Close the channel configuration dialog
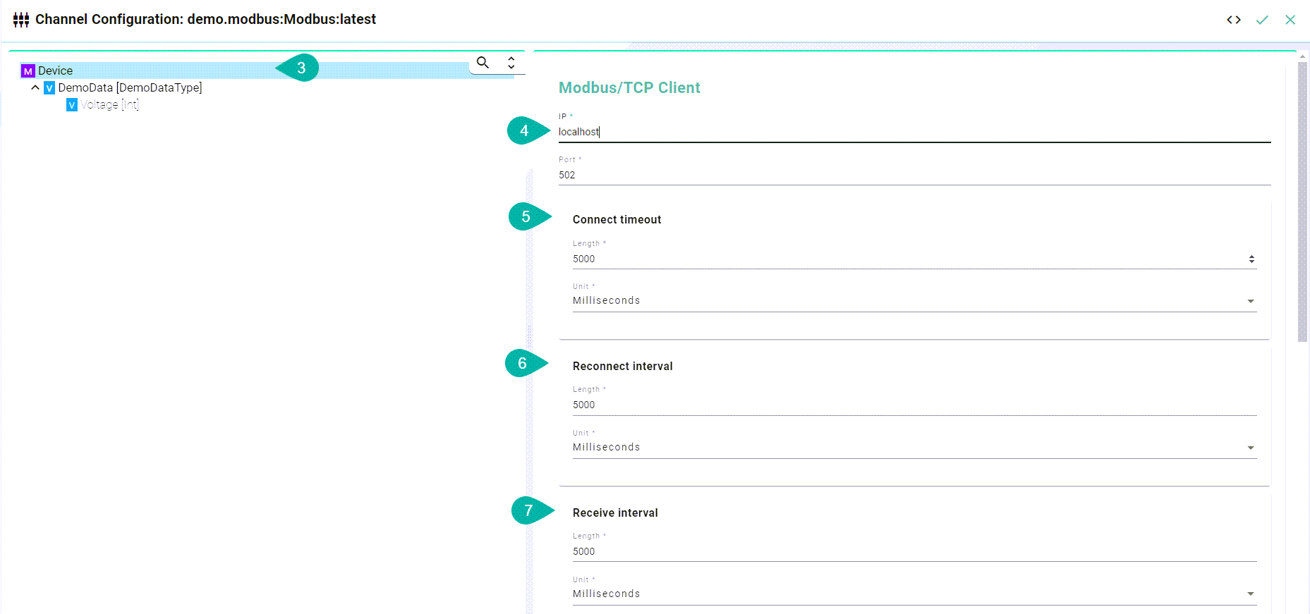 tap(1290, 20)
